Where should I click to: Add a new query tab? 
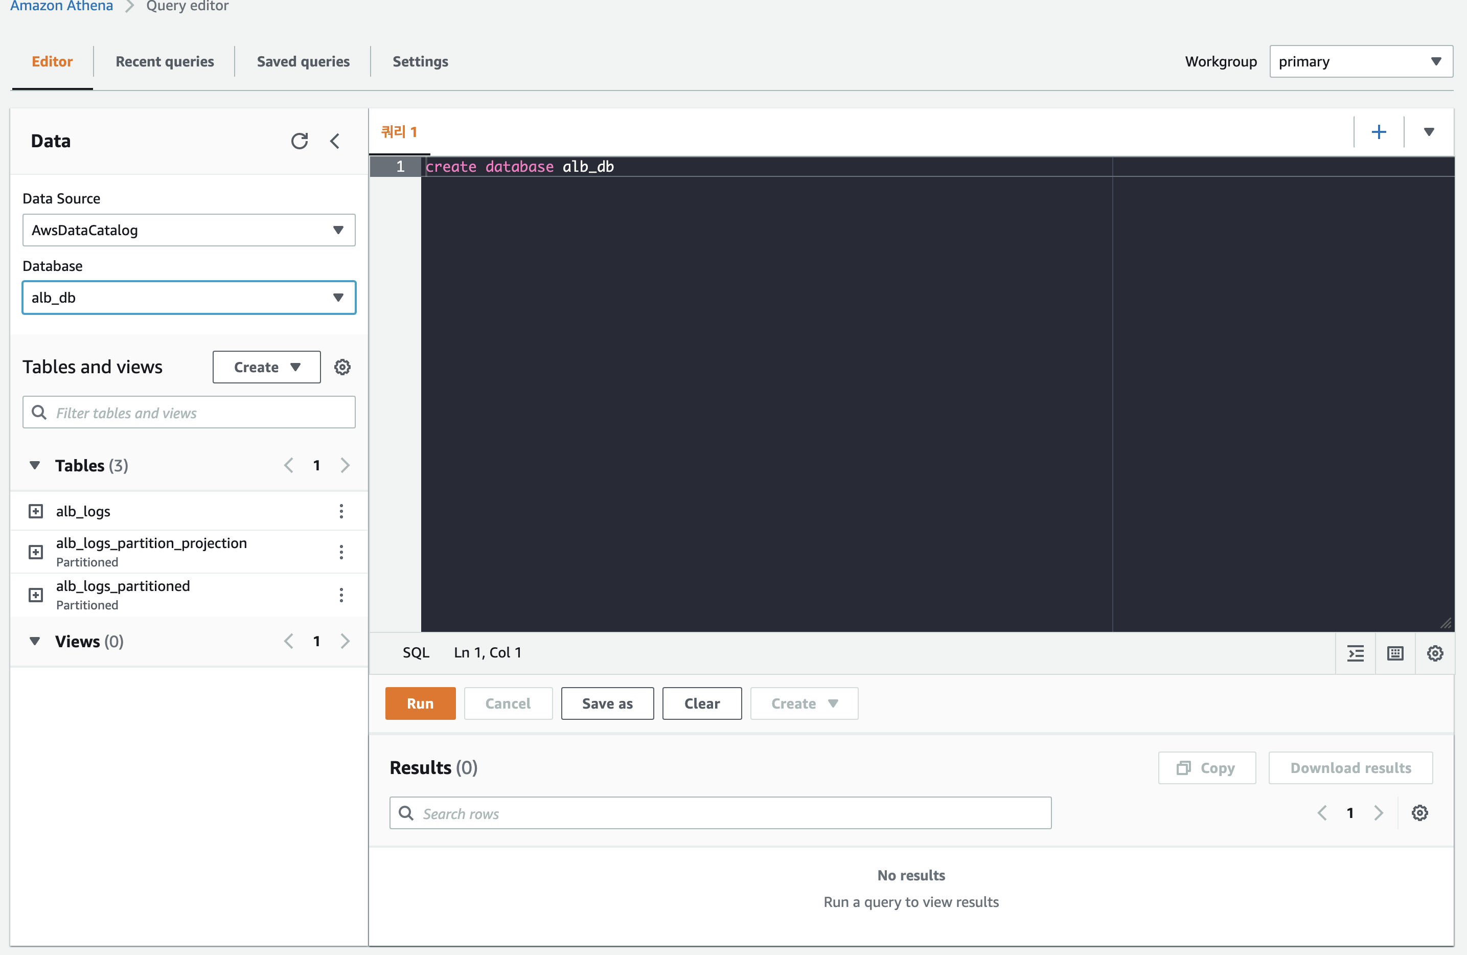tap(1378, 132)
